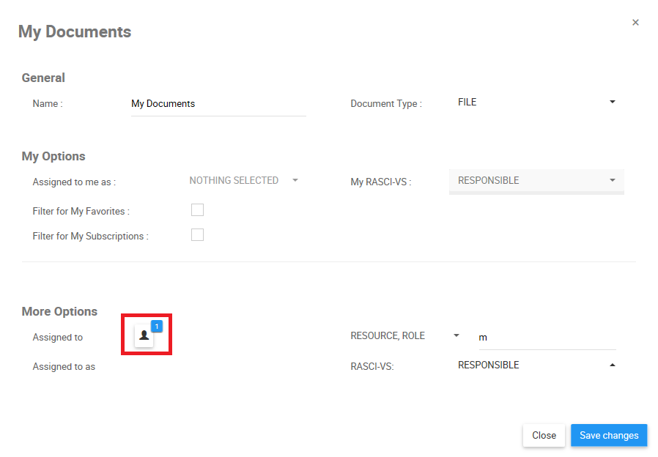The image size is (658, 457).
Task: Click the assigned user person icon
Action: point(144,336)
